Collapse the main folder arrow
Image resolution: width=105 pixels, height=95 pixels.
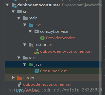19,18
